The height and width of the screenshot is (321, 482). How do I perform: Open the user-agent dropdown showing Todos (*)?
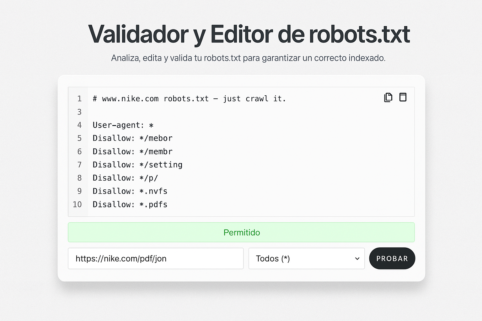(x=307, y=259)
